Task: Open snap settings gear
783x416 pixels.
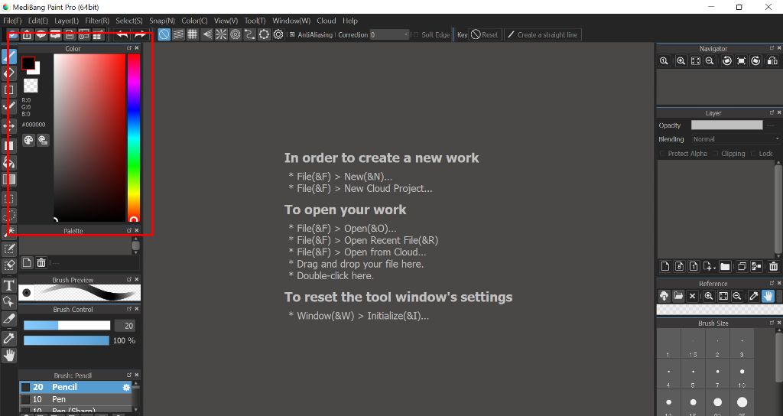Action: [278, 34]
